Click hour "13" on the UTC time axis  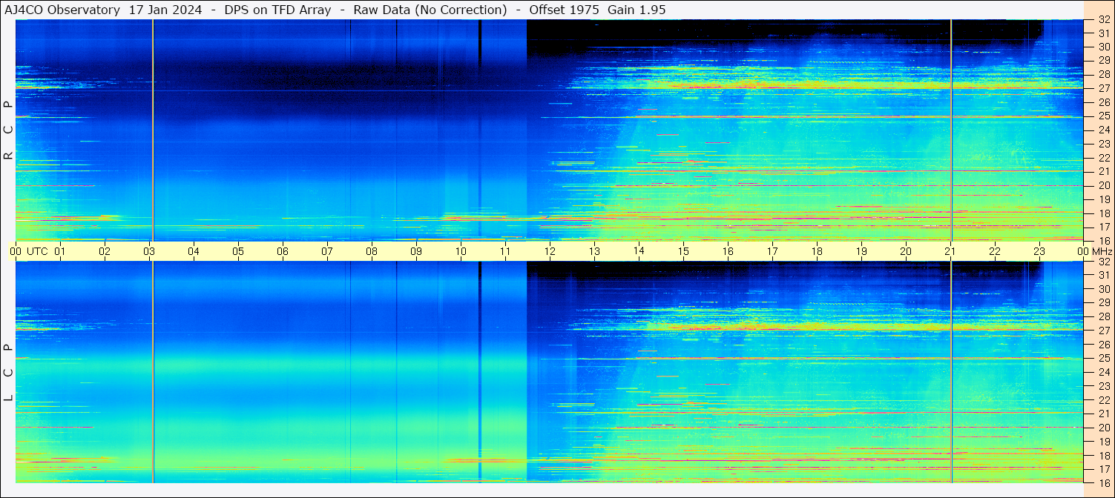(594, 251)
